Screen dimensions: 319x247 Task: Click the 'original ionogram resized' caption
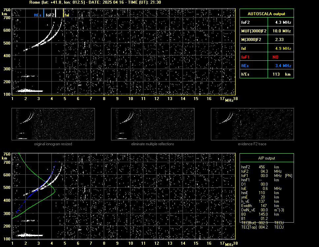coord(53,144)
